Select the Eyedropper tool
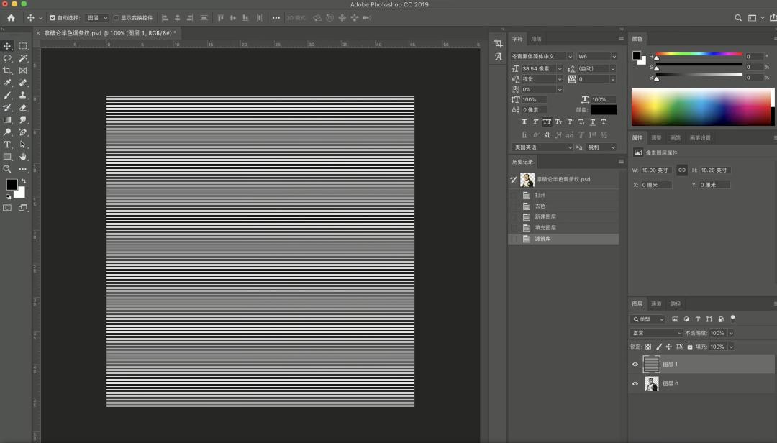 (7, 83)
